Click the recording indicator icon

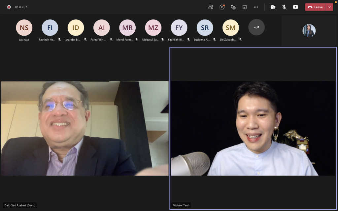tap(9, 7)
